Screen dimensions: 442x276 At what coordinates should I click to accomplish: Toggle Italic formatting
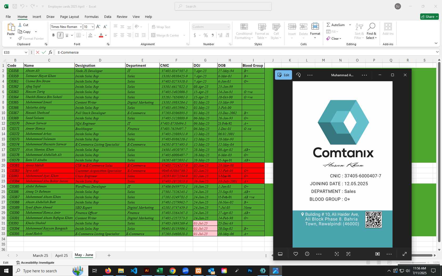click(60, 35)
